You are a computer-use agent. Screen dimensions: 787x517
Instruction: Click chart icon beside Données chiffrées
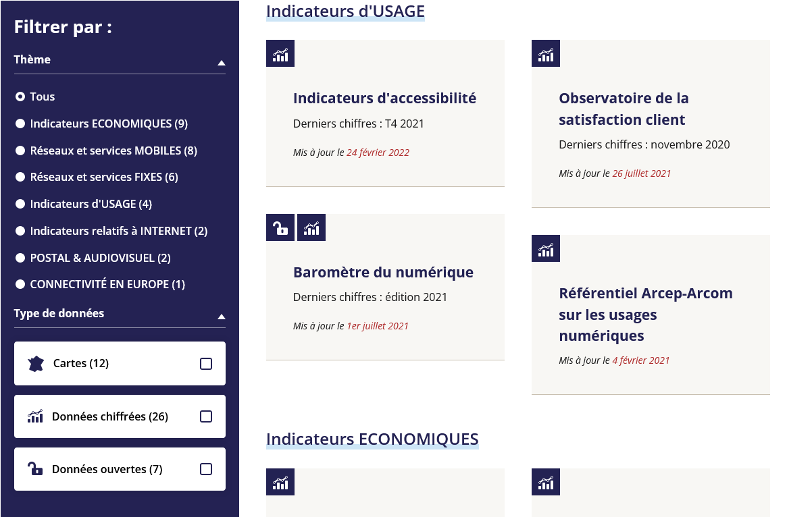point(35,416)
